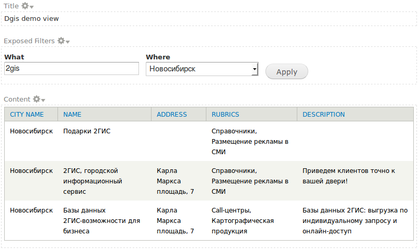Click the Exposed Filters section label

click(x=29, y=41)
